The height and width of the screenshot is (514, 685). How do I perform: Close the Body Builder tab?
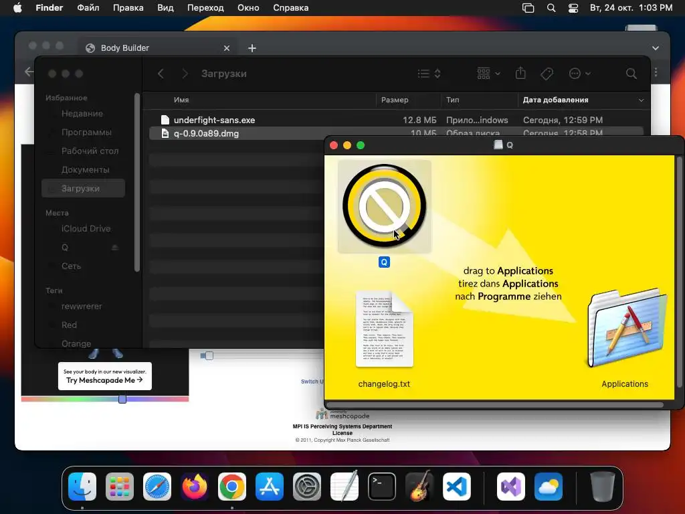(226, 48)
